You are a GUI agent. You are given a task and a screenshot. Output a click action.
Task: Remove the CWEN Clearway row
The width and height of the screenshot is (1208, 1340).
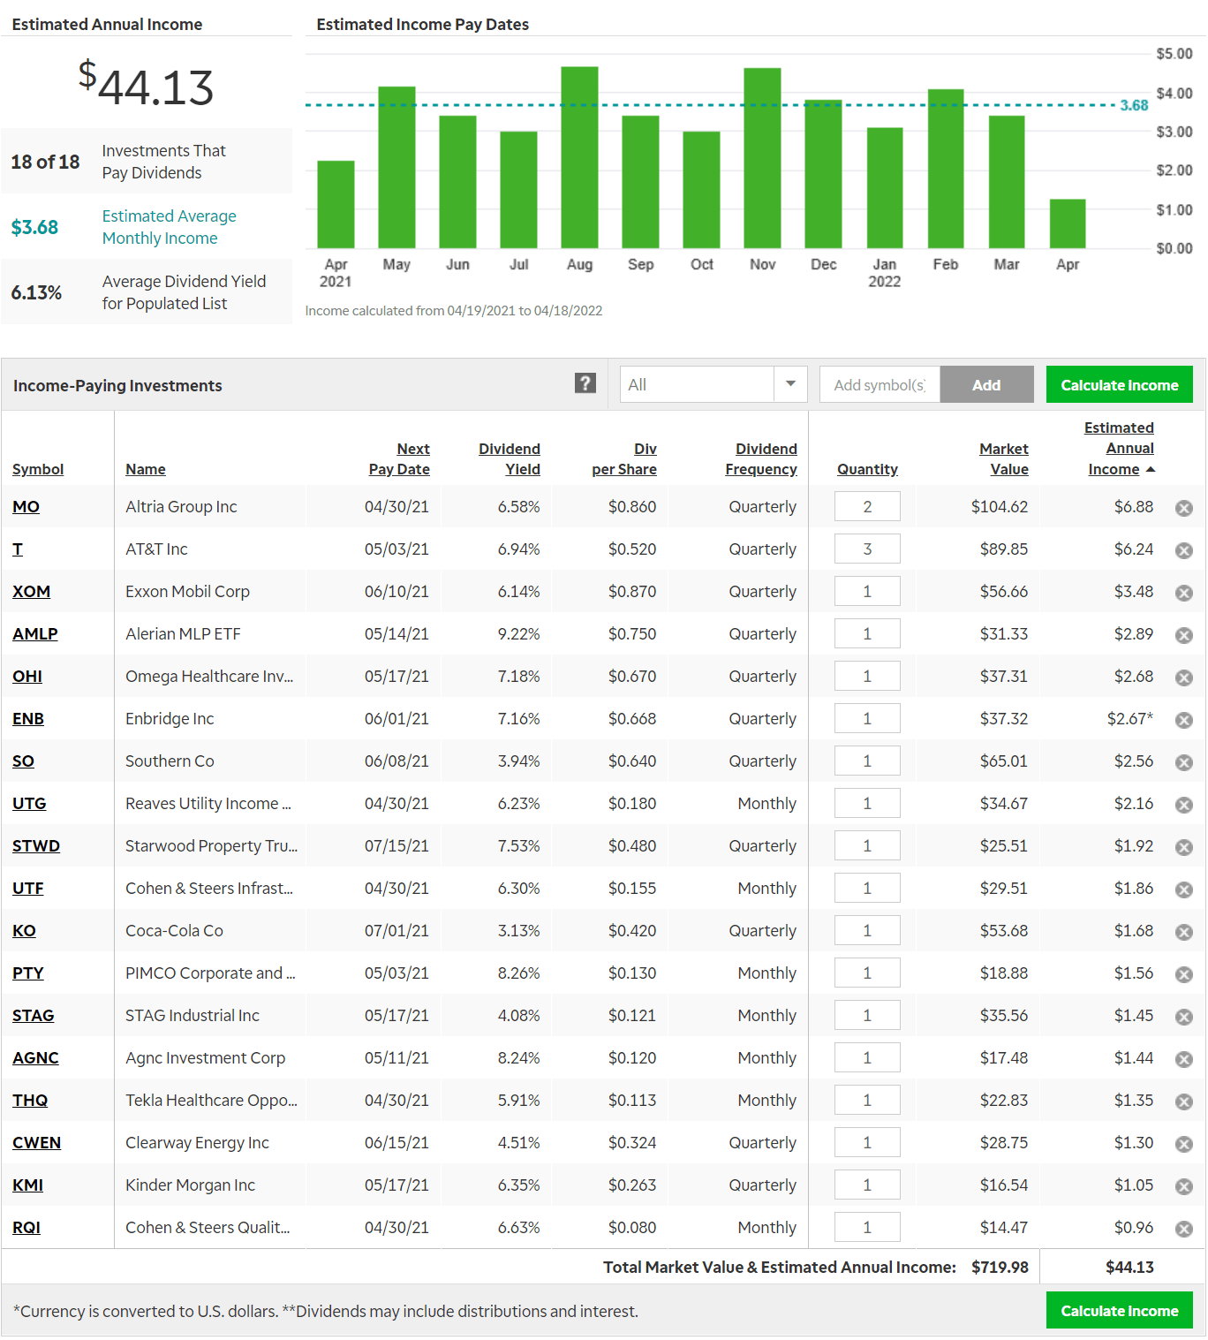[1184, 1144]
